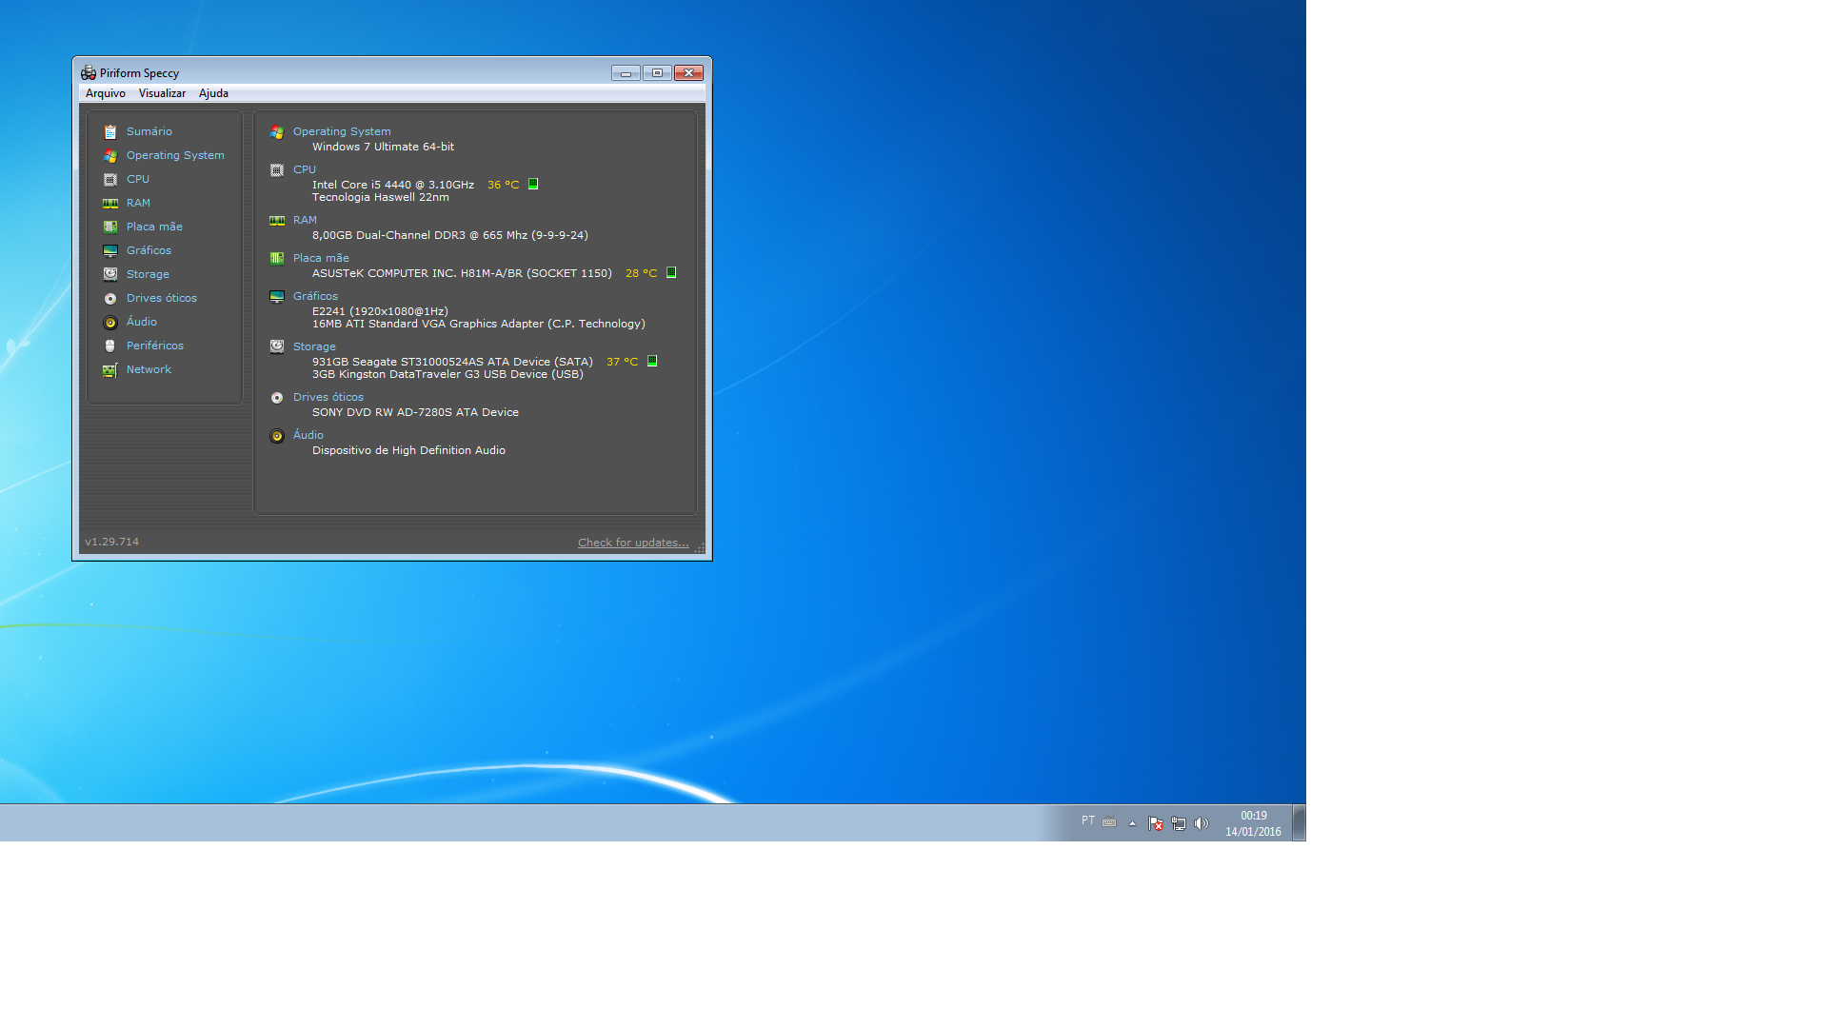Click the Show desktop button on taskbar

(1299, 822)
